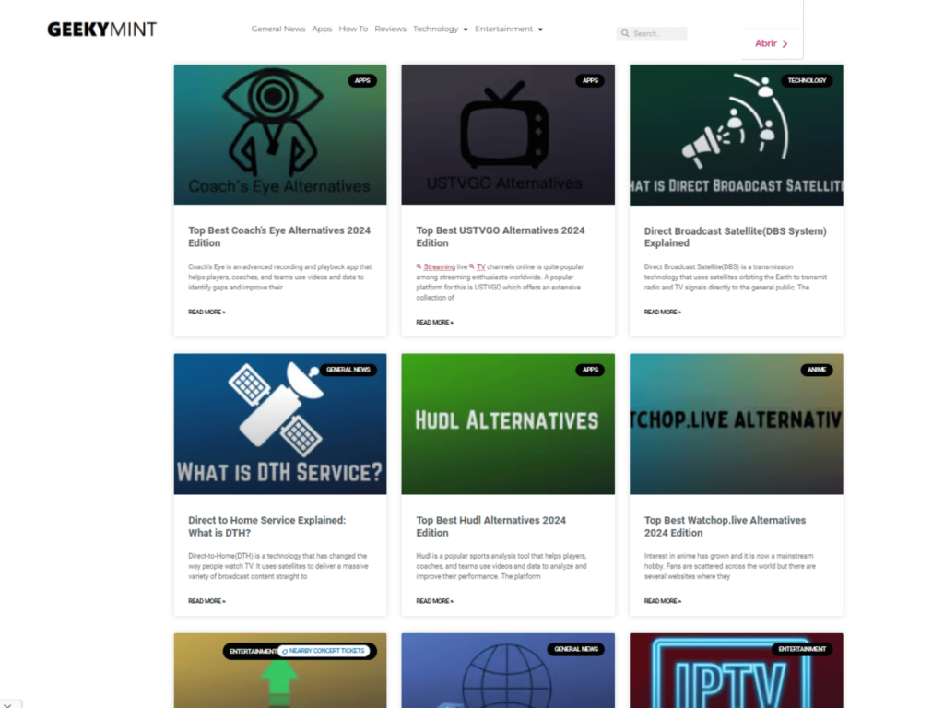944x708 pixels.
Task: Click the GEEKYMINT logo
Action: (x=101, y=29)
